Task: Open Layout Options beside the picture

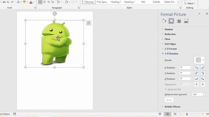Action: 88,23
